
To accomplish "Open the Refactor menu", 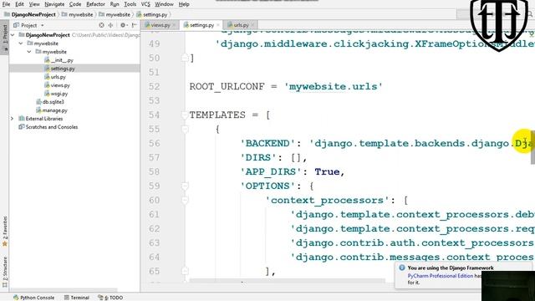I will click(x=95, y=4).
